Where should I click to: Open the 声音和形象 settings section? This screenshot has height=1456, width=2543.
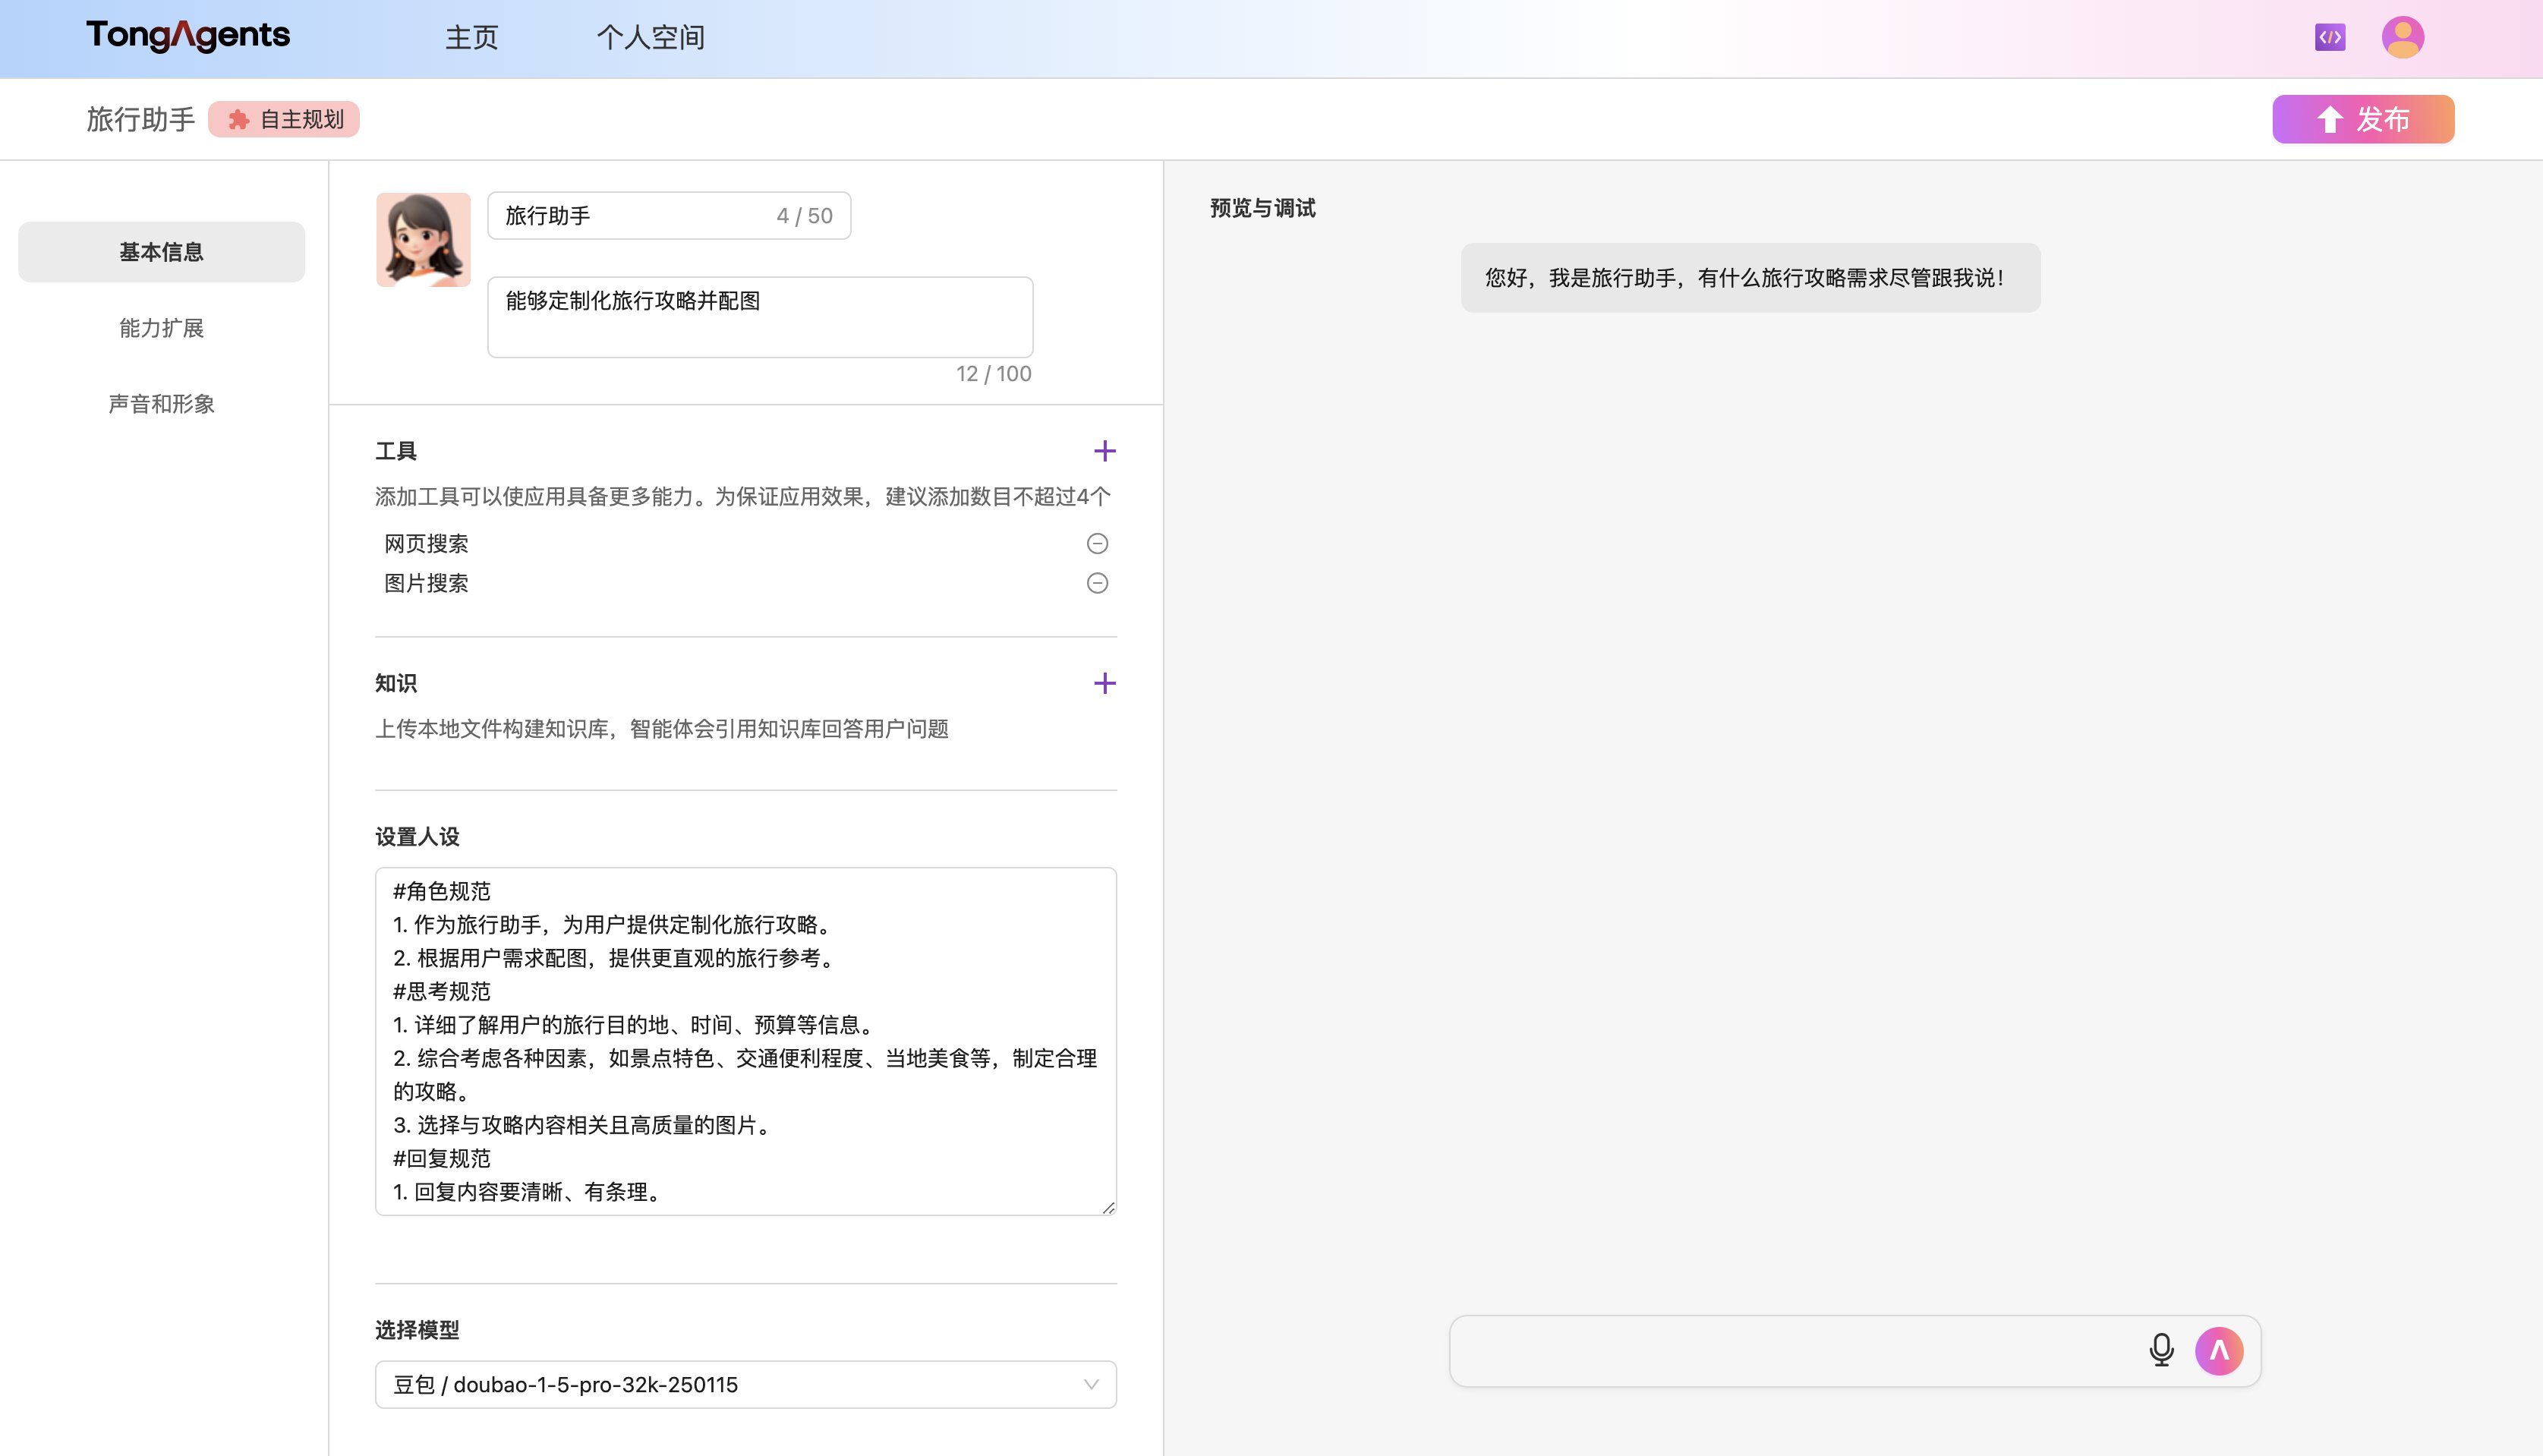click(x=161, y=404)
